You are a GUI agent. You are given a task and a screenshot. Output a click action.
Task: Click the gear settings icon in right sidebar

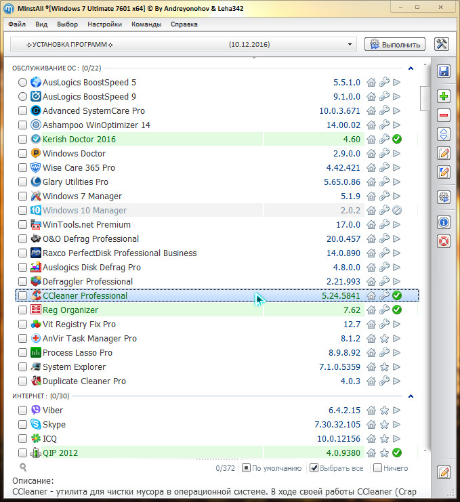[444, 197]
